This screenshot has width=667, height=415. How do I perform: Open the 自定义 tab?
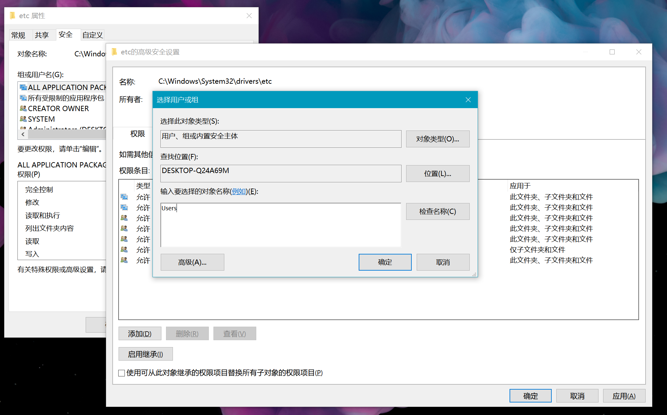pyautogui.click(x=92, y=35)
